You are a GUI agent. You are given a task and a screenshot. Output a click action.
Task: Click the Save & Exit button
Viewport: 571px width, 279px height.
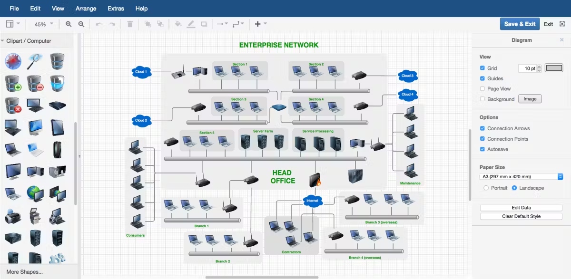click(x=520, y=24)
